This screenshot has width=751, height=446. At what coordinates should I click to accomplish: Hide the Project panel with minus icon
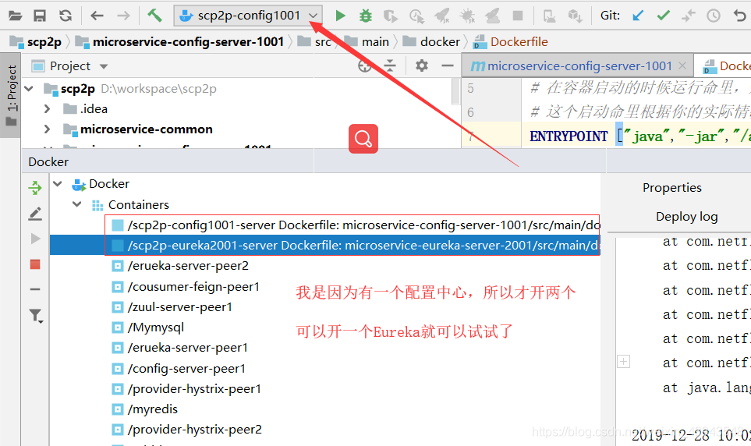448,65
